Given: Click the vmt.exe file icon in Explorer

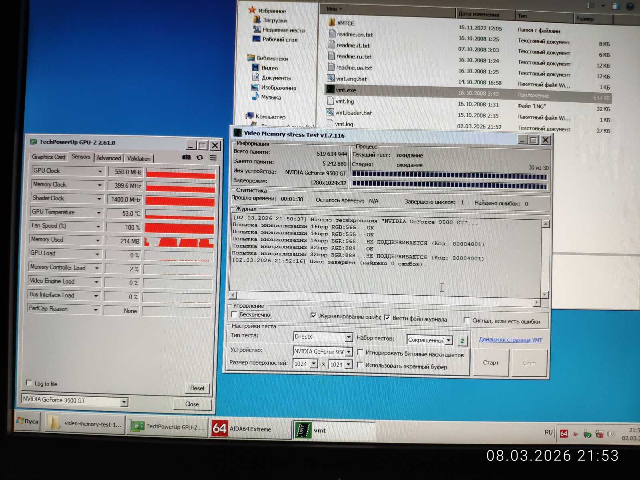Looking at the screenshot, I should (330, 90).
